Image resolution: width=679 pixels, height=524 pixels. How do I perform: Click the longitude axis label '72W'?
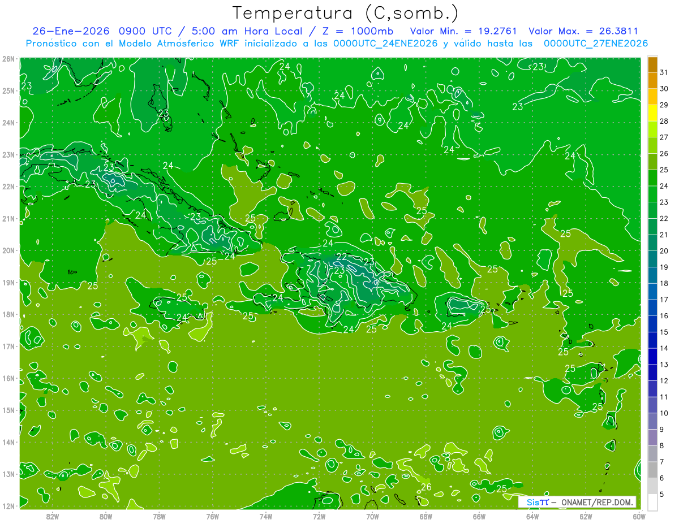[319, 516]
